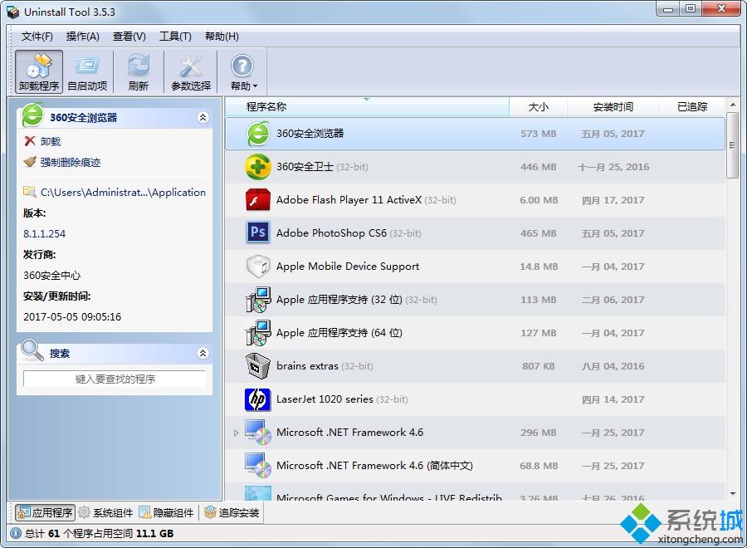Click the program search input field
This screenshot has height=548, width=747.
(x=115, y=379)
